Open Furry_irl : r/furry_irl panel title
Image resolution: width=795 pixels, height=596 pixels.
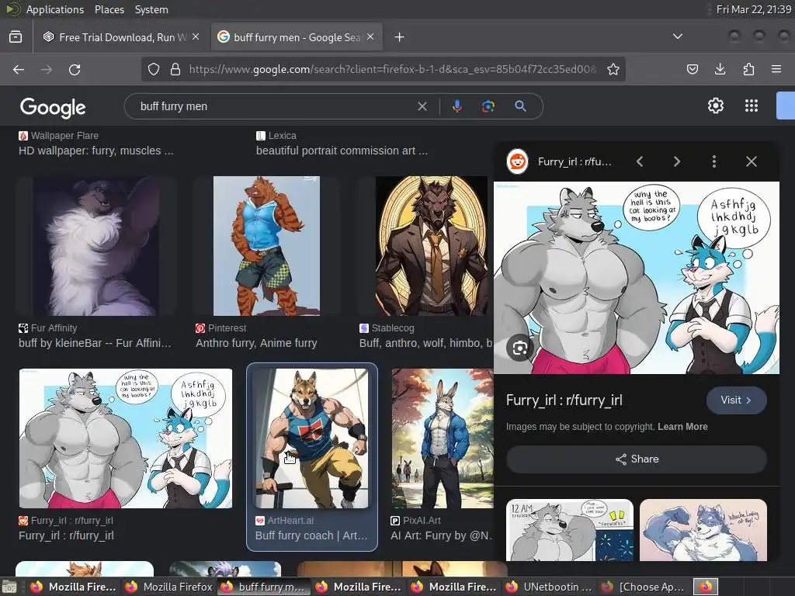coord(564,400)
